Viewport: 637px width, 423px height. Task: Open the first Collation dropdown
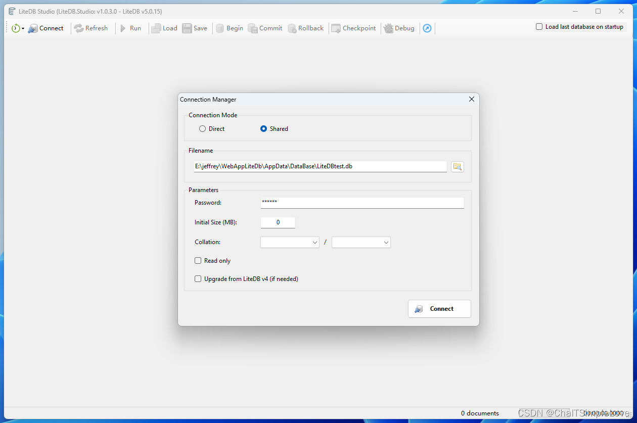coord(290,243)
